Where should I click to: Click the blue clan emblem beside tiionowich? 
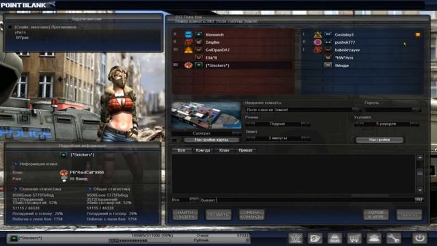pyautogui.click(x=188, y=35)
